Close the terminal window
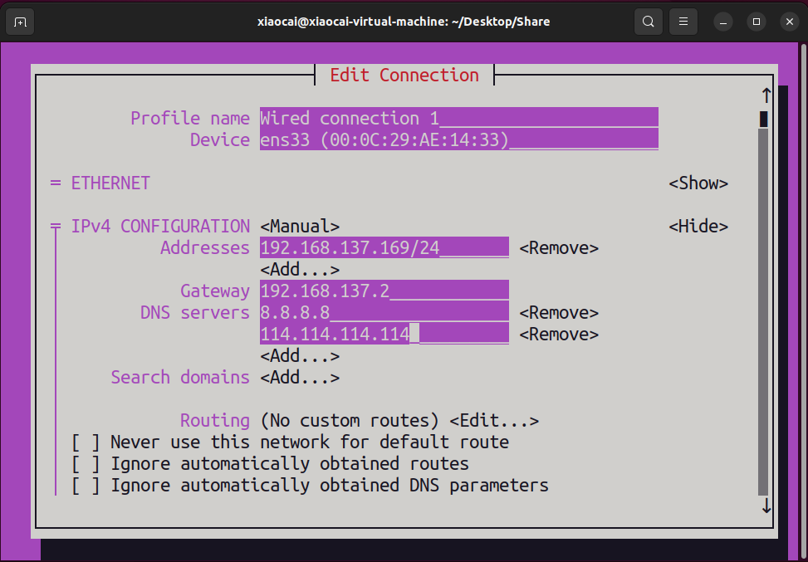 pyautogui.click(x=789, y=22)
